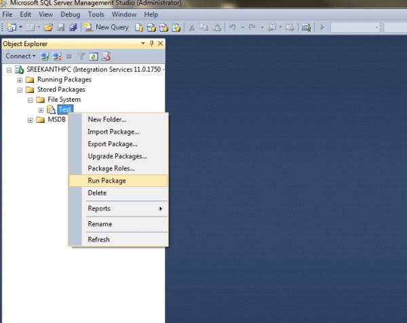
Task: Click the Save icon in the toolbar
Action: click(x=60, y=27)
